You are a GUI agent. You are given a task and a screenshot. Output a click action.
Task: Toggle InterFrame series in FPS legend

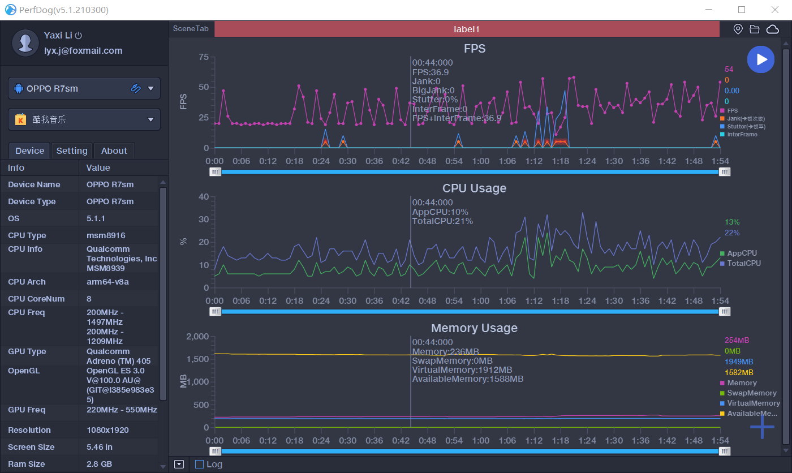[x=738, y=135]
